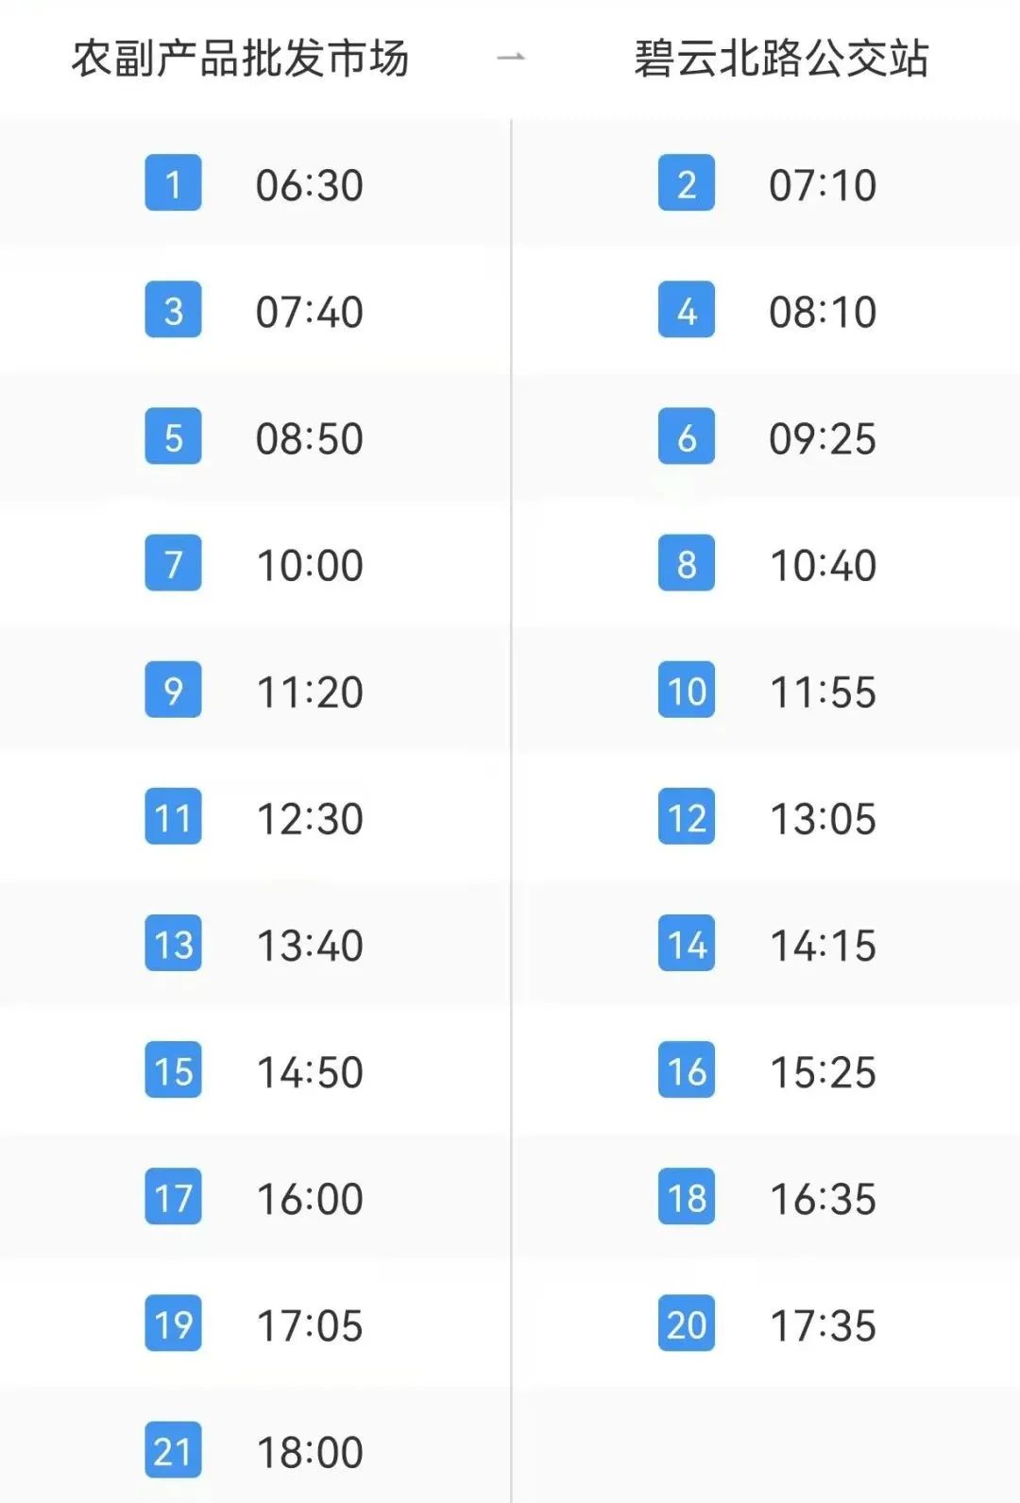1020x1503 pixels.
Task: Tap the blue badge numbered 5
Action: [173, 436]
